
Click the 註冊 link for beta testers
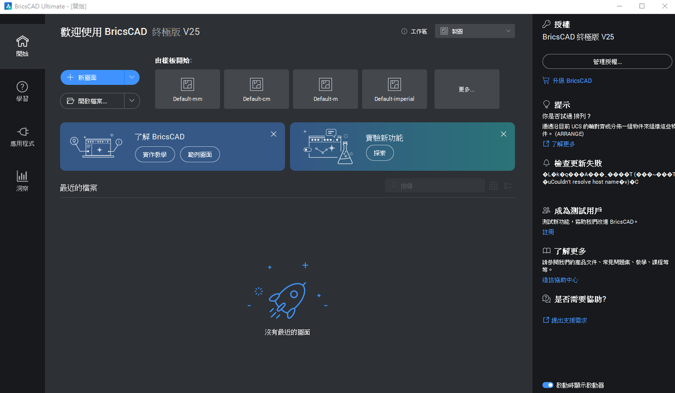point(548,232)
